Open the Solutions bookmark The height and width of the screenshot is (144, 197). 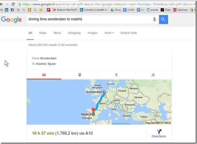coord(180,10)
